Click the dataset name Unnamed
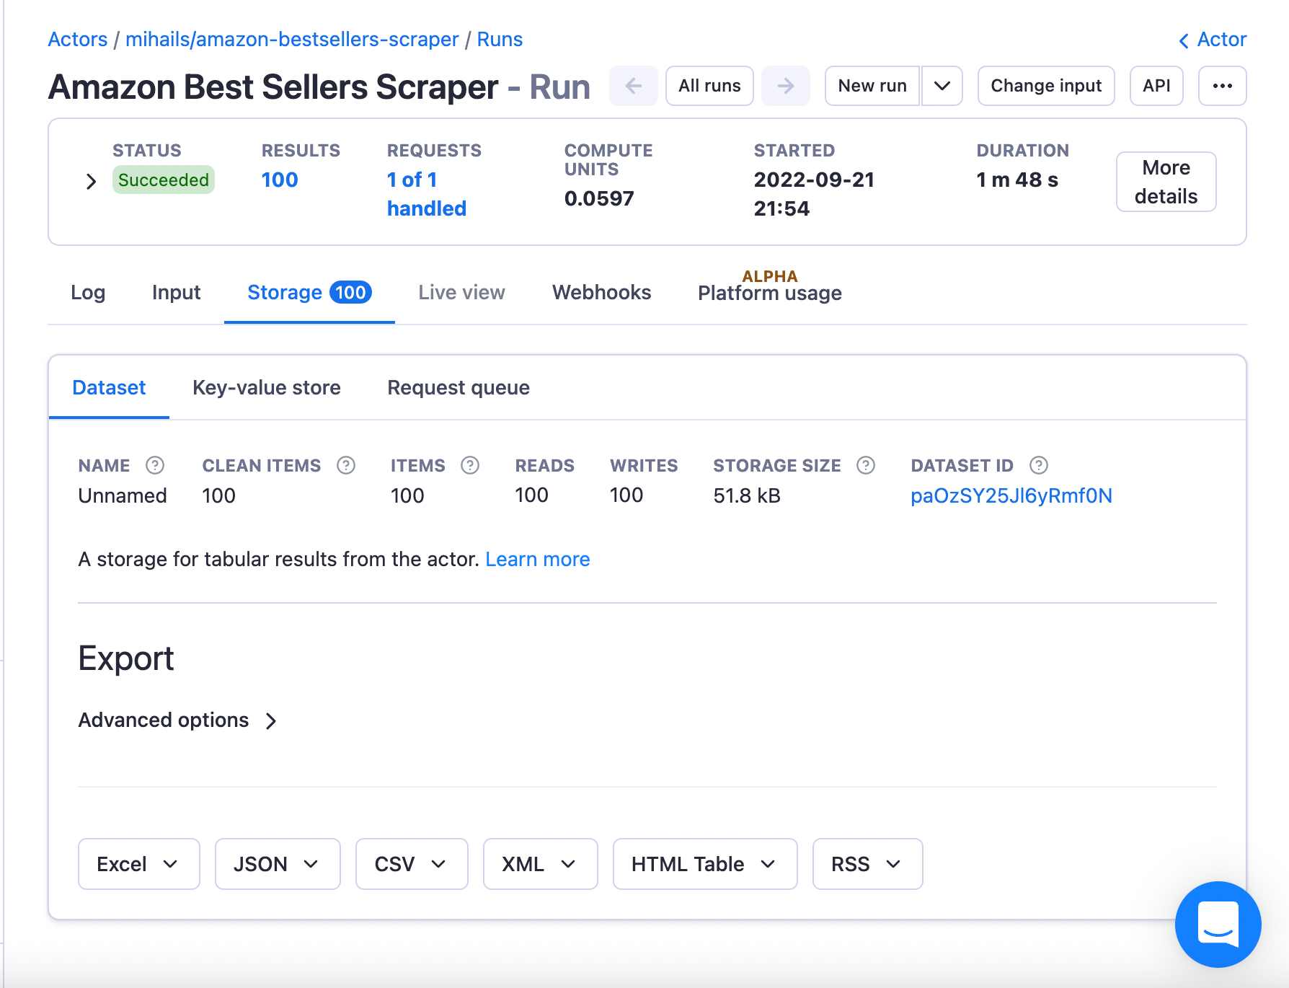The width and height of the screenshot is (1289, 988). [x=123, y=496]
